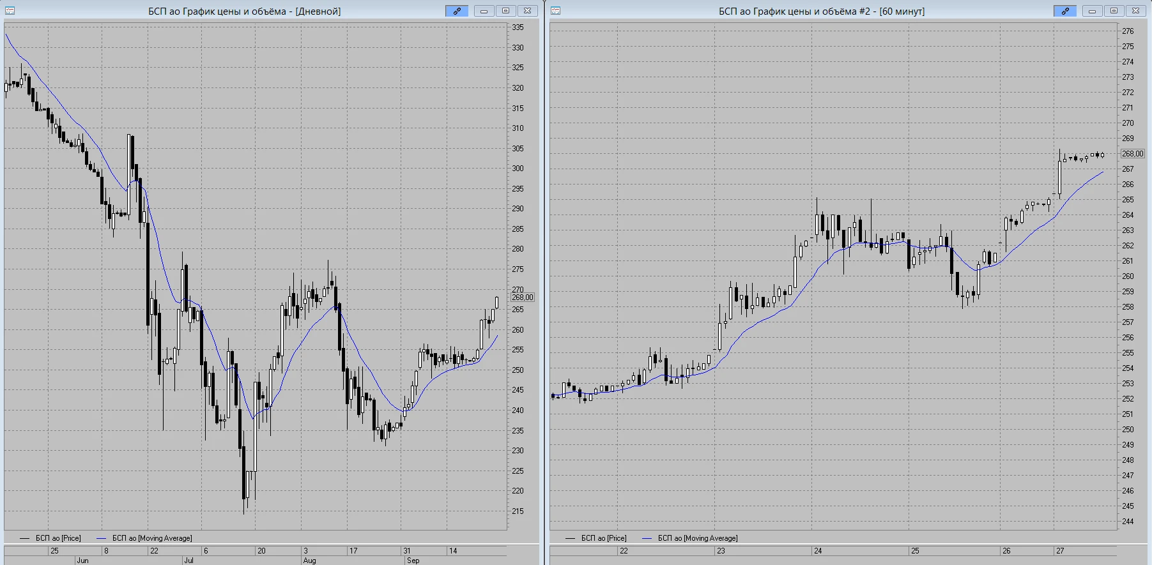Click the 'Jun' month label on the time axis
This screenshot has height=565, width=1152.
click(x=82, y=561)
